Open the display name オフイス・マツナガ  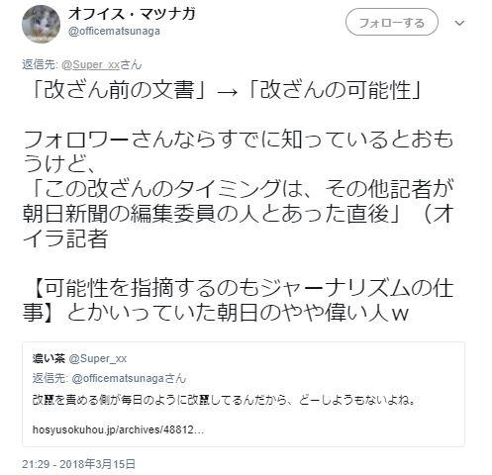tap(132, 14)
